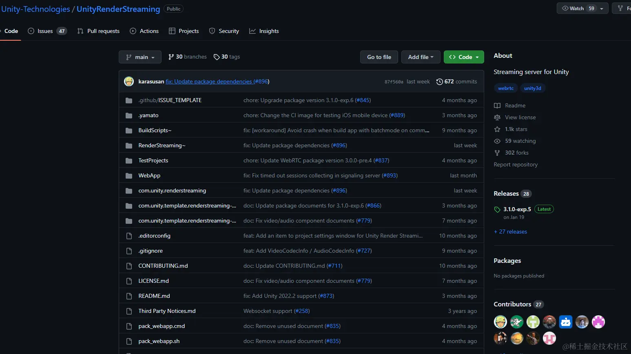
Task: Click the scales icon beside View license
Action: [x=497, y=118]
